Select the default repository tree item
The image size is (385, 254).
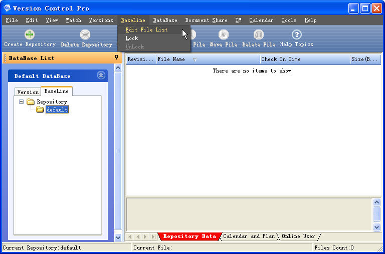[57, 109]
